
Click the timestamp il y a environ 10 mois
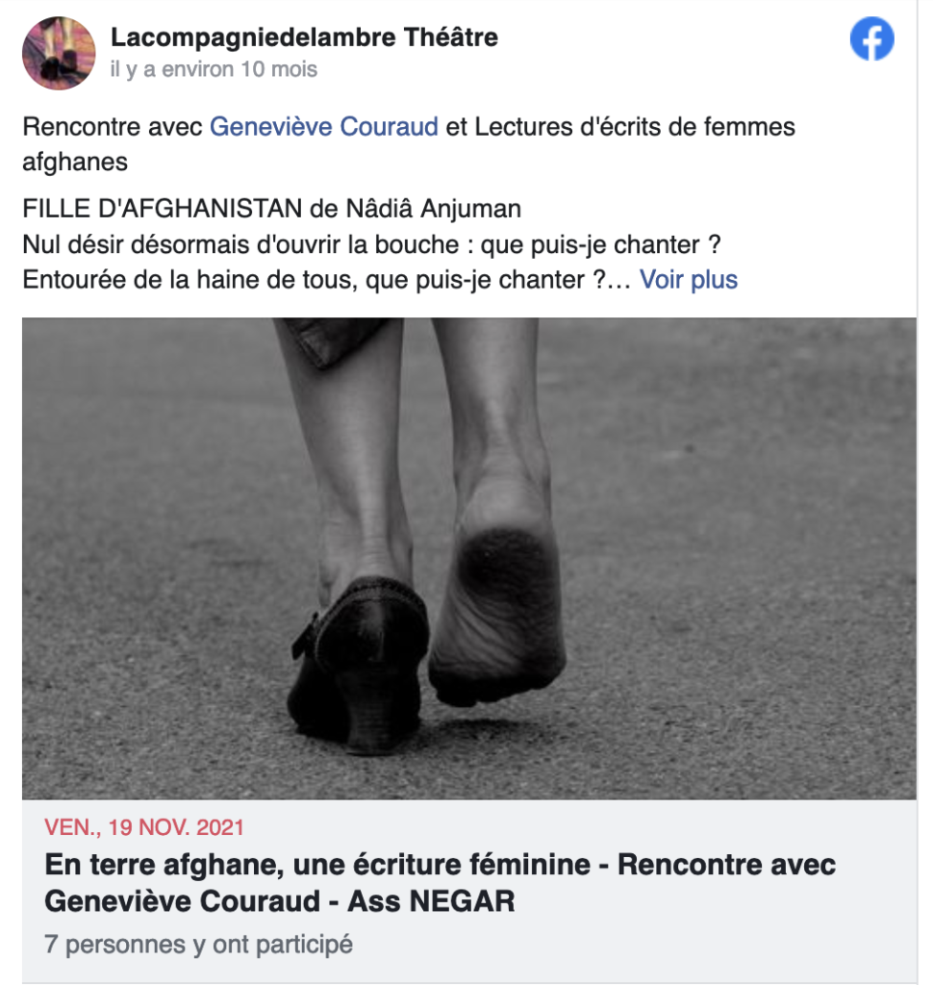click(214, 69)
